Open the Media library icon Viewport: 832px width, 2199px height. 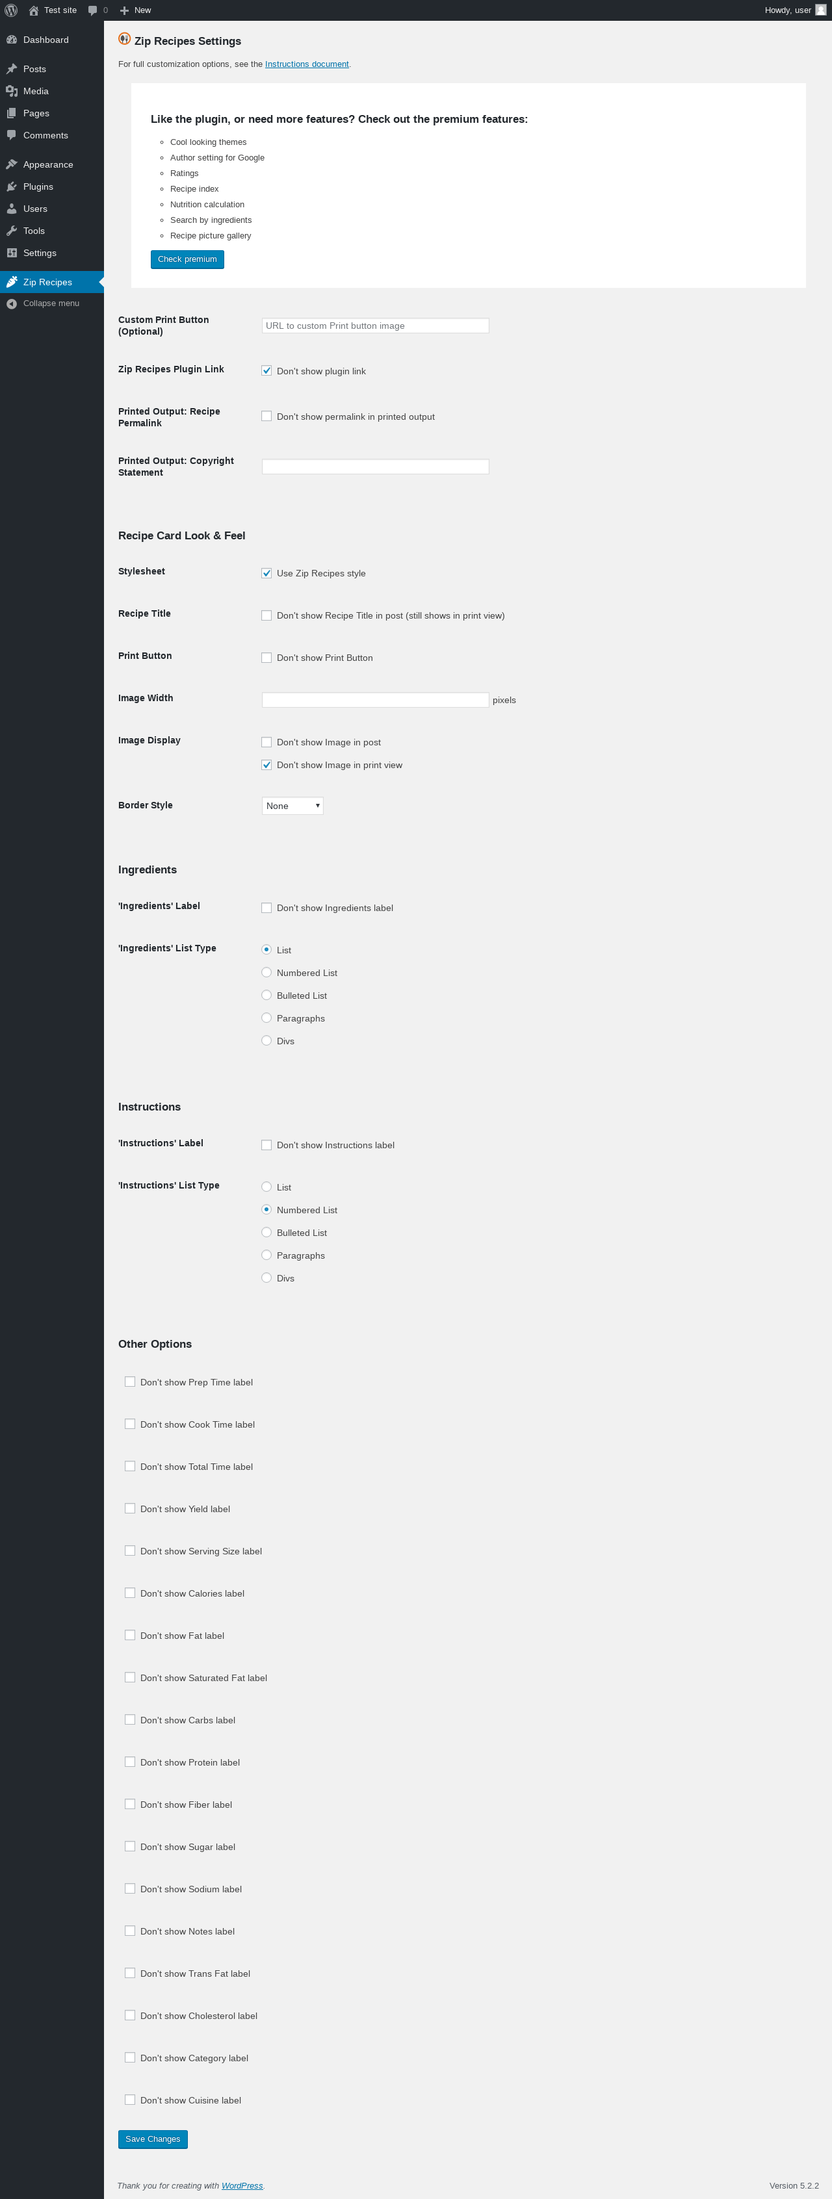coord(12,92)
